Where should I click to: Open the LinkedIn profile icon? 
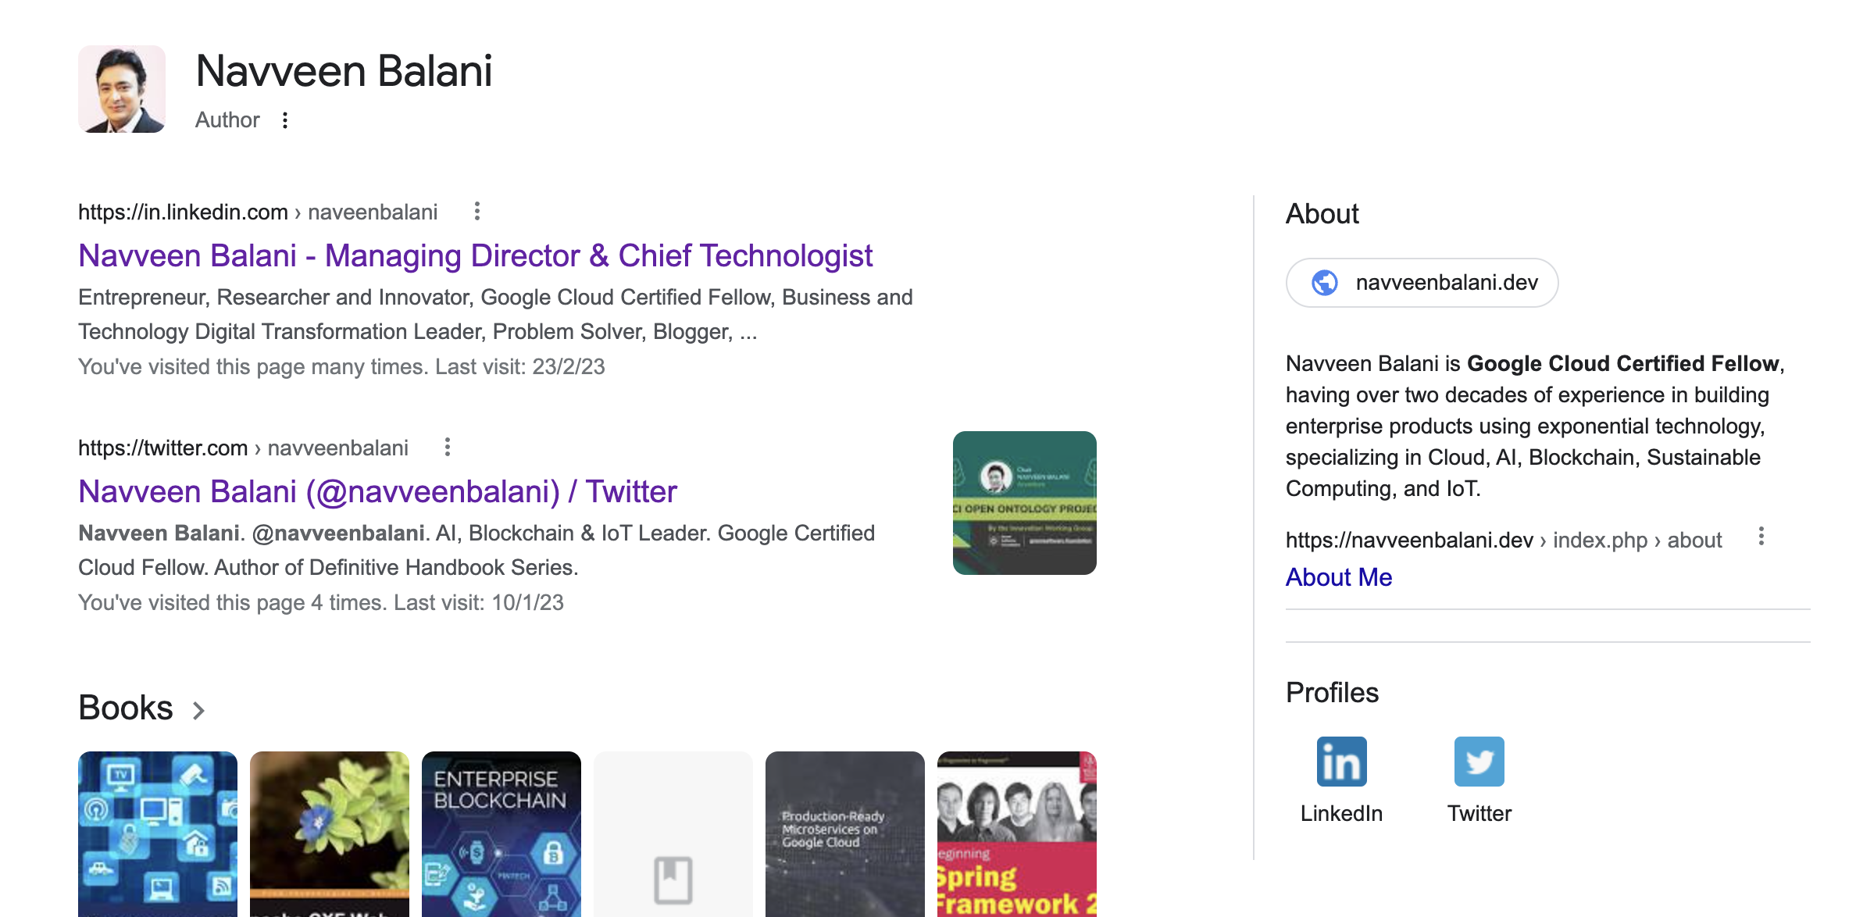coord(1341,762)
